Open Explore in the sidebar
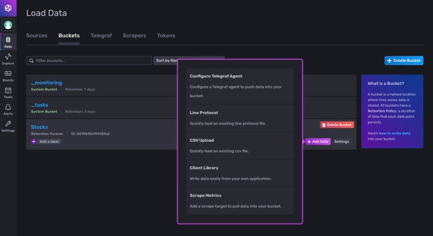 [8, 59]
